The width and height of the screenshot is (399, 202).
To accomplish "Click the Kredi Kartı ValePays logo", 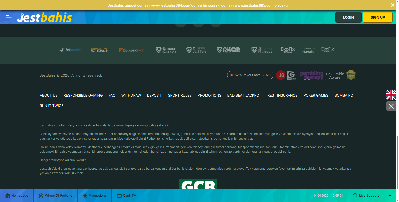I will click(196, 50).
